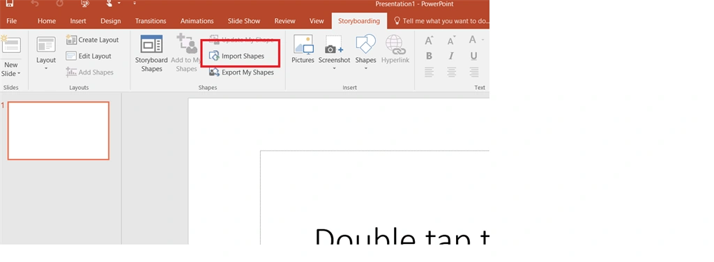Choose Edit Layout in Layouts group

point(89,56)
